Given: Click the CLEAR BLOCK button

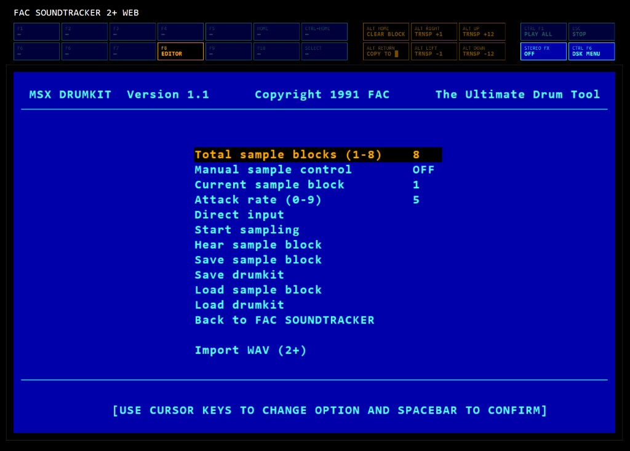Looking at the screenshot, I should click(x=386, y=32).
